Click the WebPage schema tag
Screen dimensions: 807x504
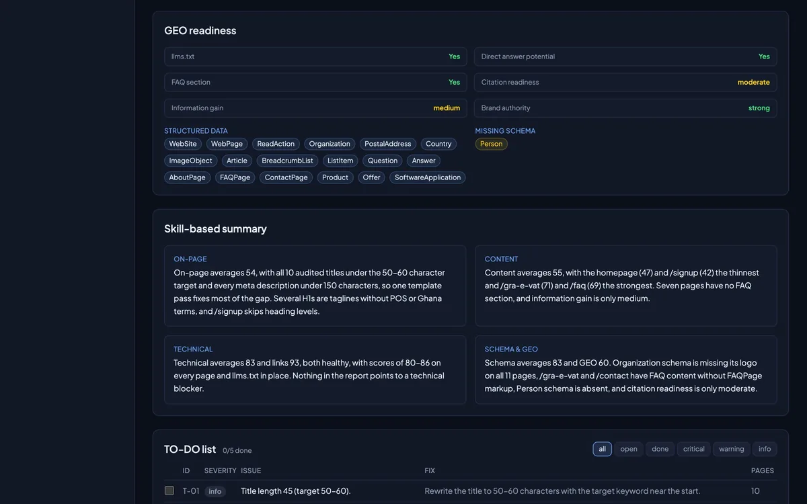coord(227,144)
